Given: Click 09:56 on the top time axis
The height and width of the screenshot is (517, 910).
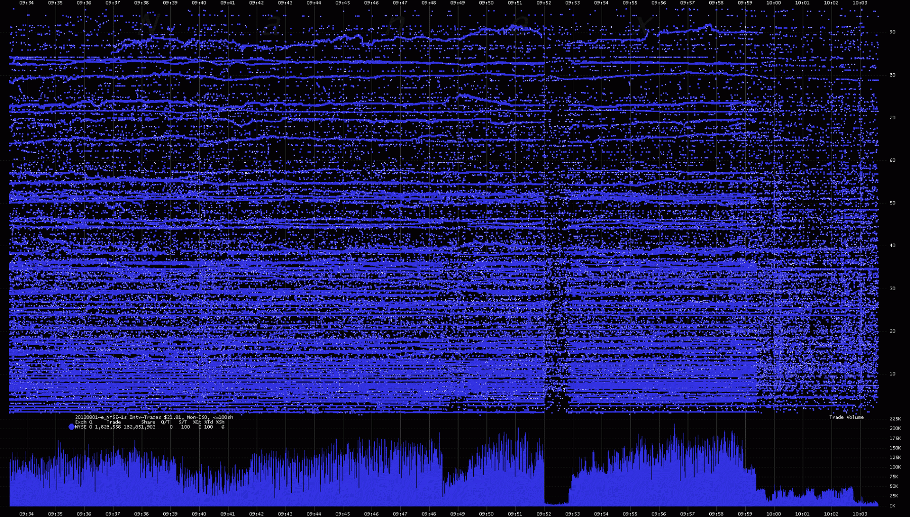Looking at the screenshot, I should (659, 3).
